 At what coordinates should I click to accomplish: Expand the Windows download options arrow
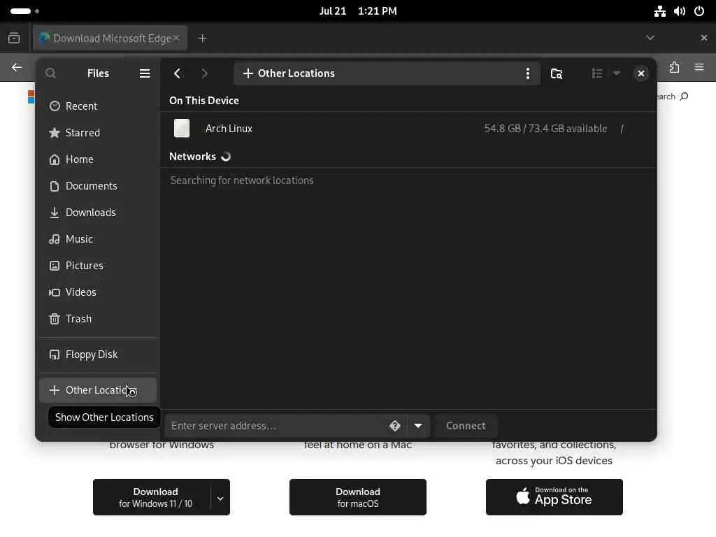click(220, 498)
